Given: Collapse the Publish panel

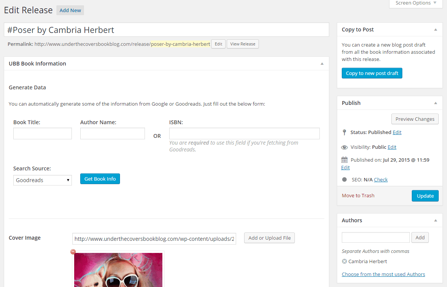Looking at the screenshot, I should click(435, 103).
